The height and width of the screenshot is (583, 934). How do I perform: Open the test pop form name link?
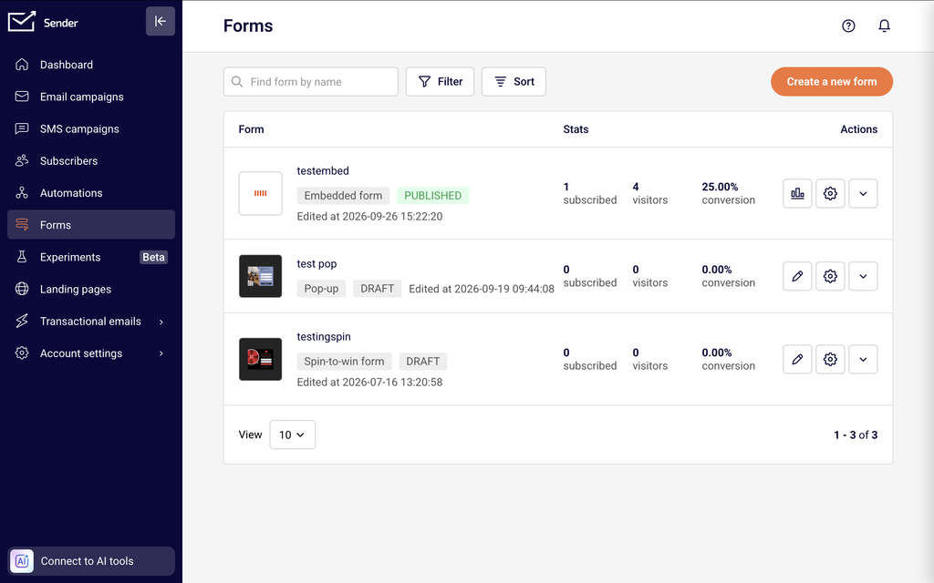coord(317,263)
